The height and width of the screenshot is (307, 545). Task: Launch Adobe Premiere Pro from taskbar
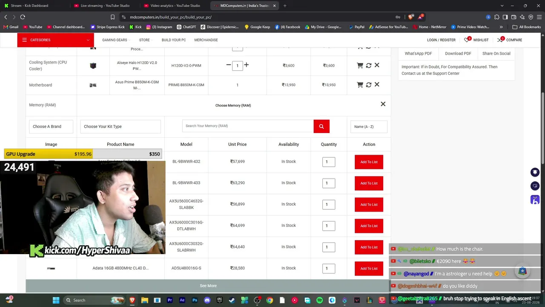[170, 300]
